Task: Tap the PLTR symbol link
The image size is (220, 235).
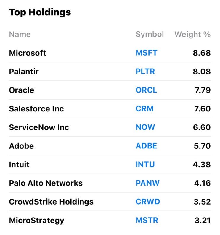Action: 145,72
